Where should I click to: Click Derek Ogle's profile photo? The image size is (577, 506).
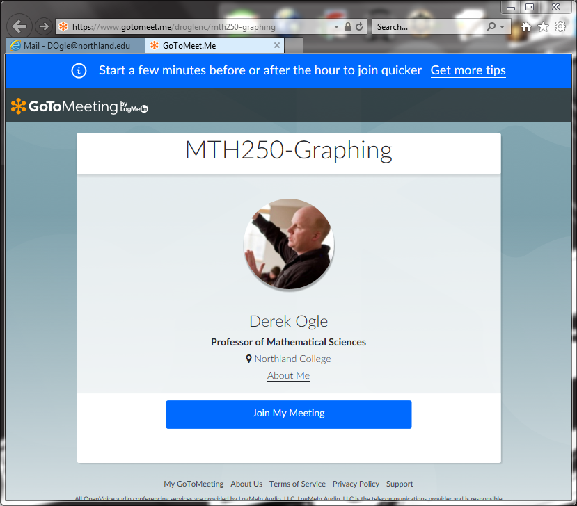tap(289, 244)
